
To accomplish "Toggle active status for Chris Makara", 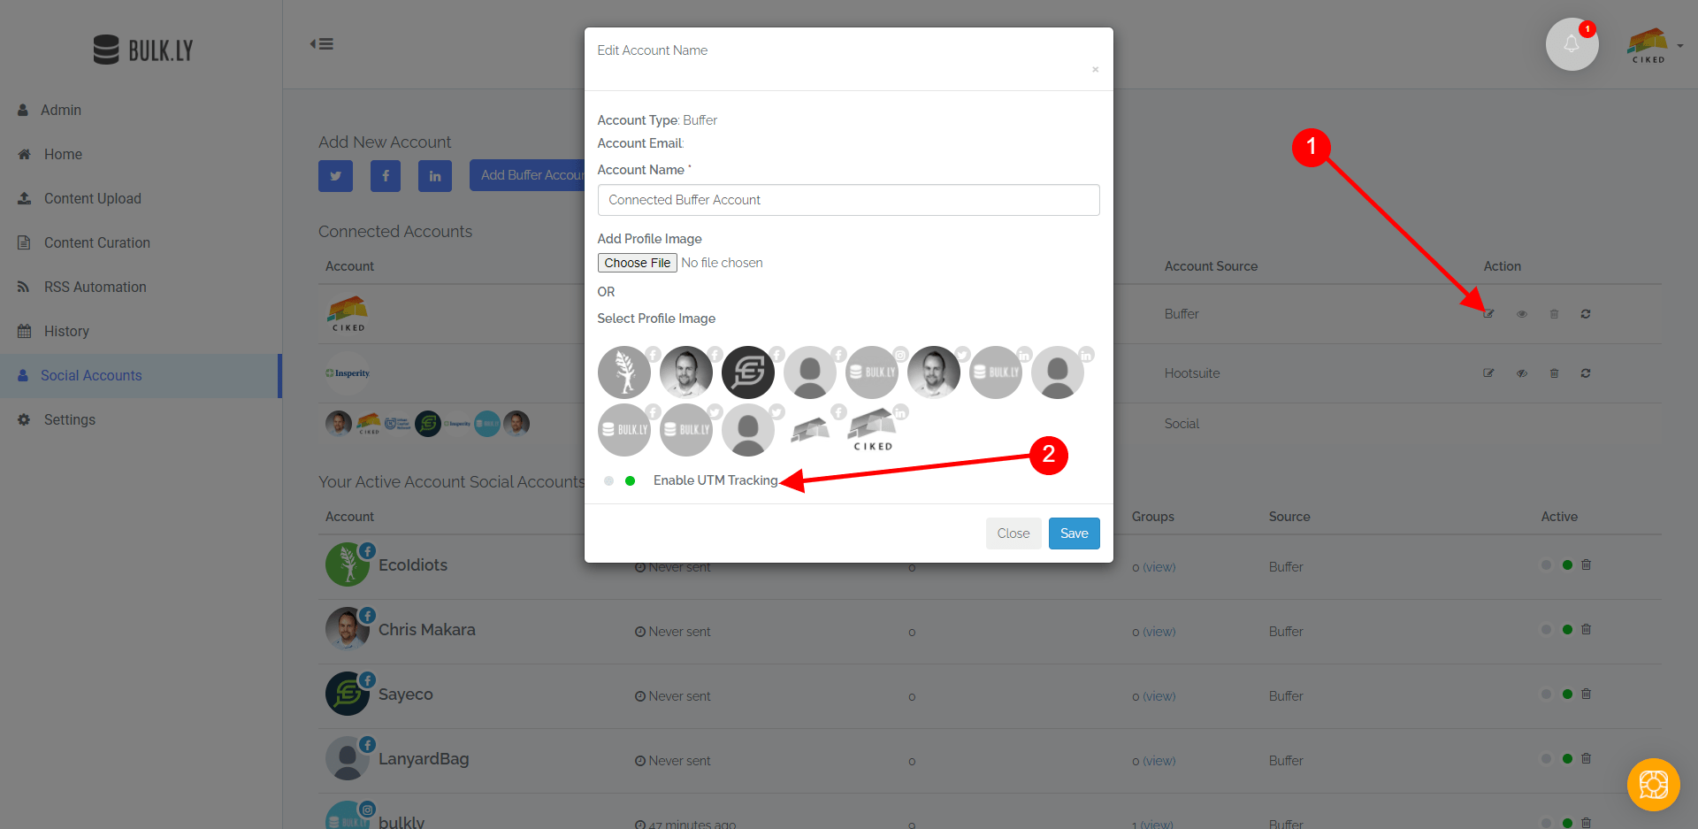I will (x=1556, y=630).
